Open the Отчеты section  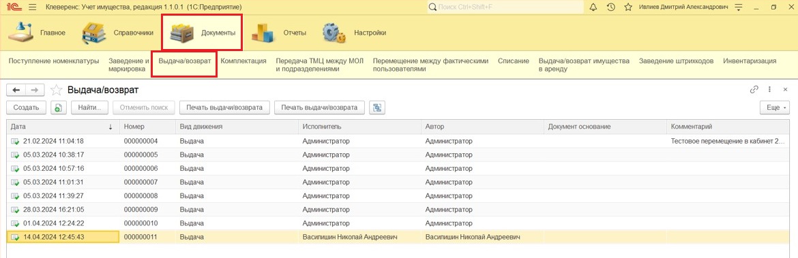[x=280, y=33]
